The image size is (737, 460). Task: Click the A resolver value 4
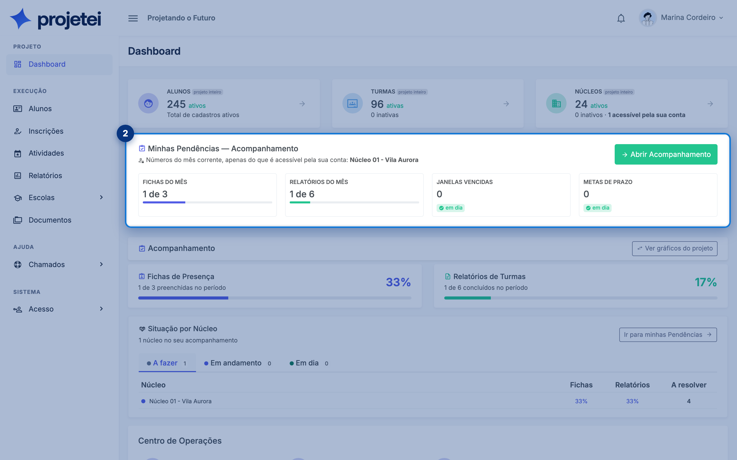tap(689, 401)
